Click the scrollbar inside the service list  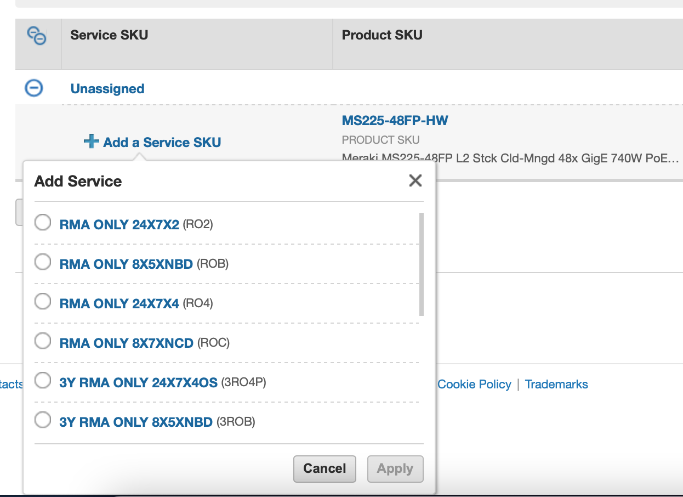click(421, 263)
